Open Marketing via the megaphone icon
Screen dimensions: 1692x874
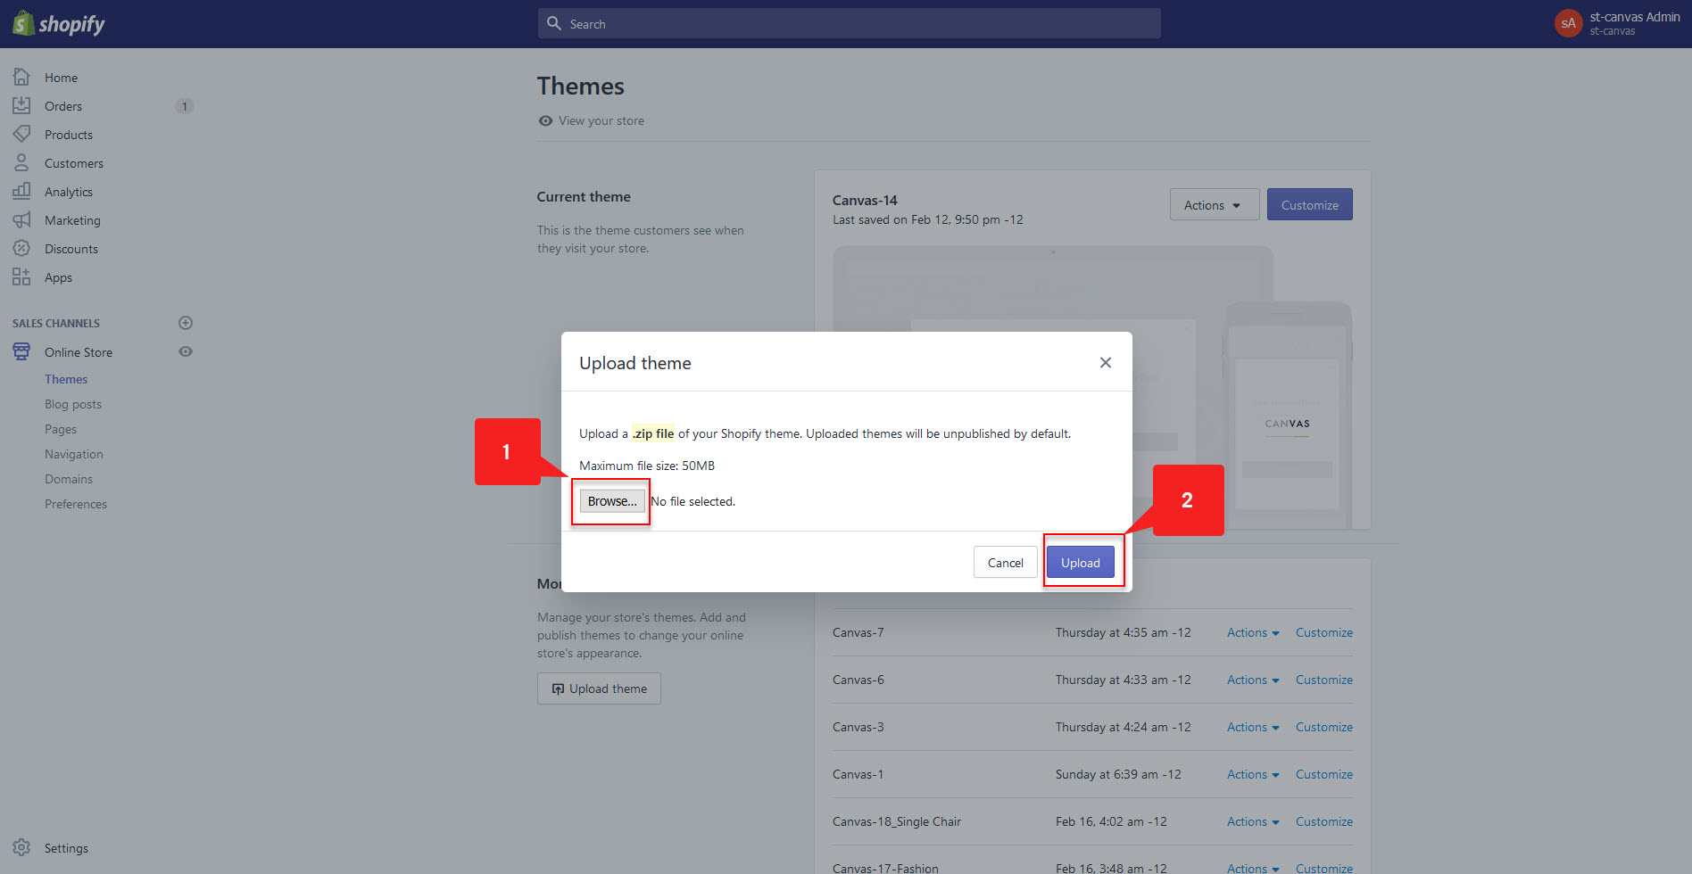21,220
